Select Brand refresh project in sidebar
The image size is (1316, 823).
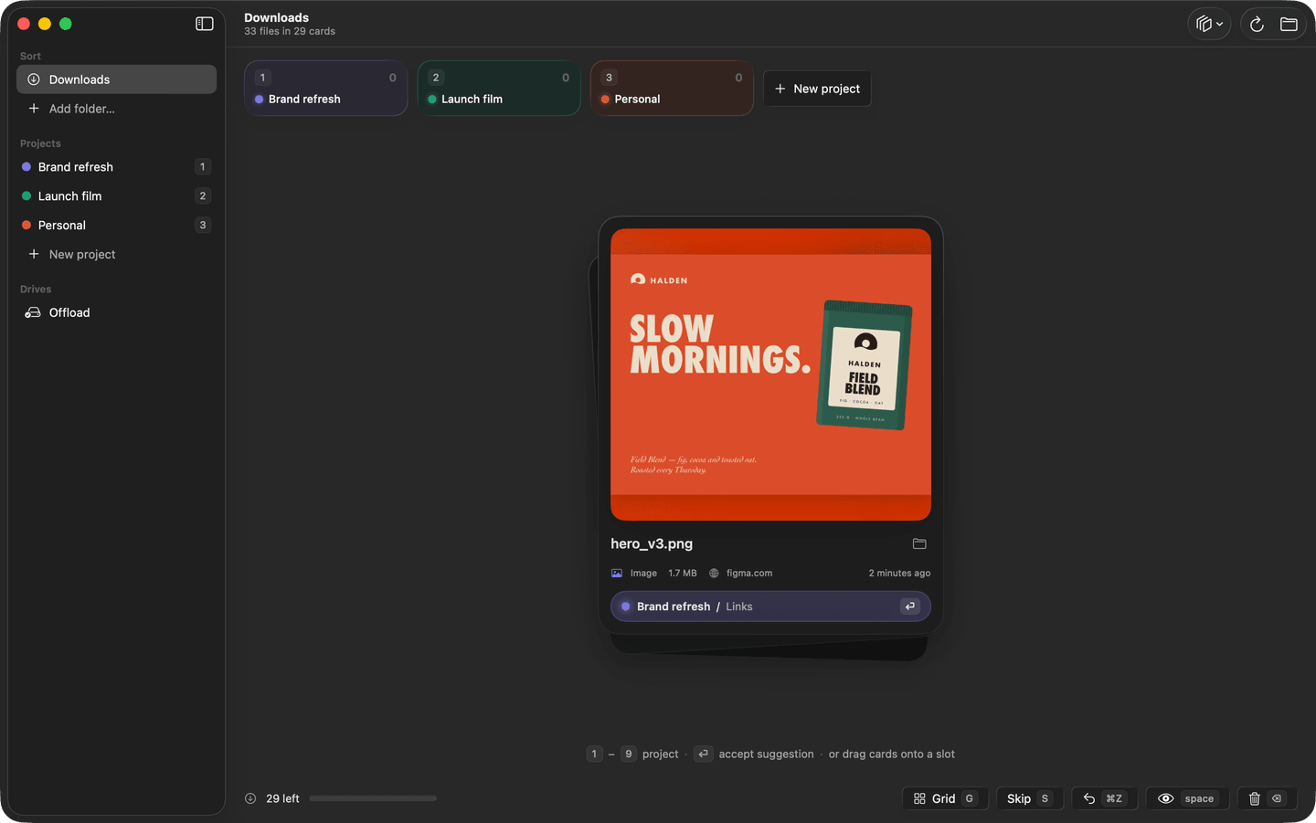click(116, 167)
